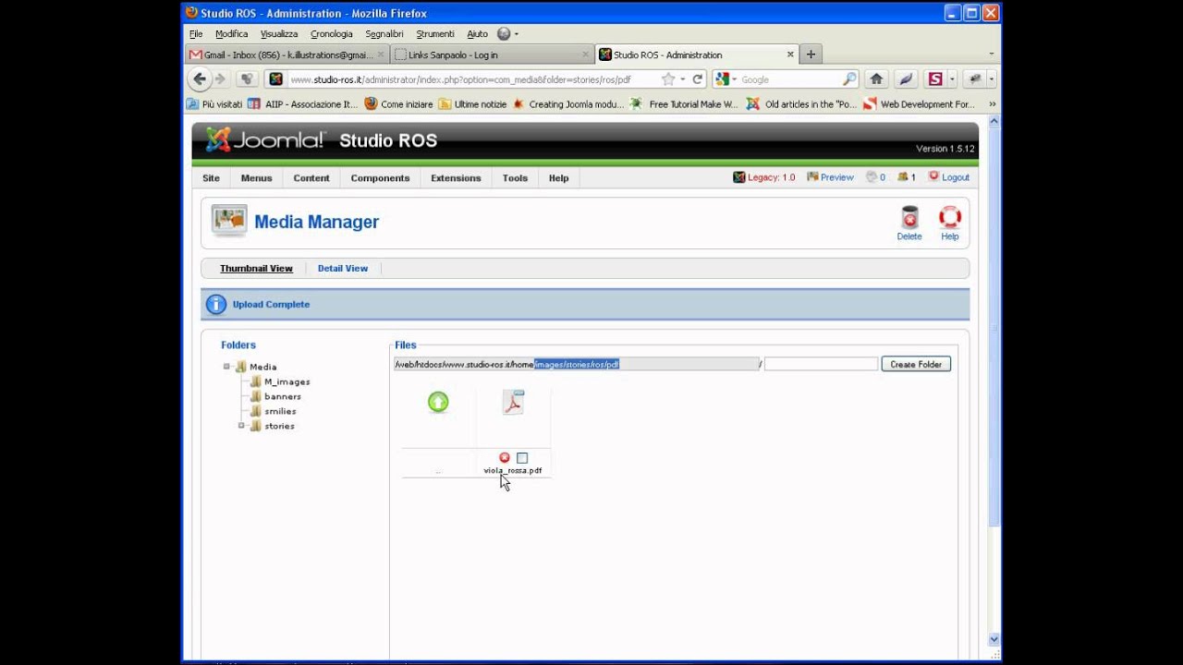The image size is (1183, 665).
Task: Open the Site menu
Action: point(211,177)
